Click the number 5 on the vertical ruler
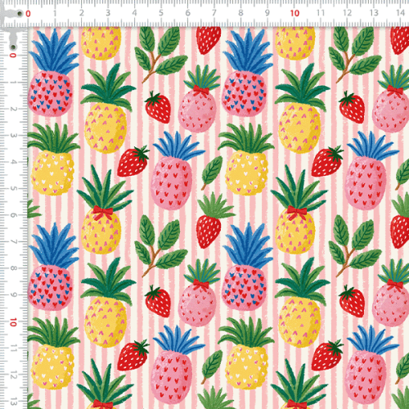Viewport: 409px width, 409px height. pos(13,188)
